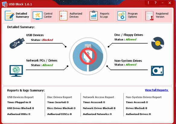Click the exclamation mark icon in title bar

tap(149, 3)
